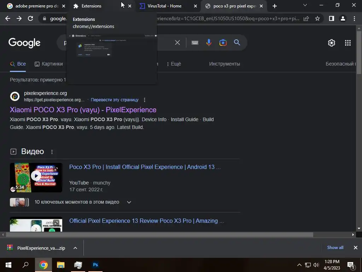Open the Xiaomi POCO X3 Pro PixelExperience result
The width and height of the screenshot is (362, 272).
click(x=83, y=110)
